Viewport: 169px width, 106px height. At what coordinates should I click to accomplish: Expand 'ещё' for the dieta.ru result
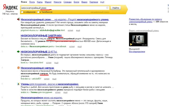click(79, 46)
